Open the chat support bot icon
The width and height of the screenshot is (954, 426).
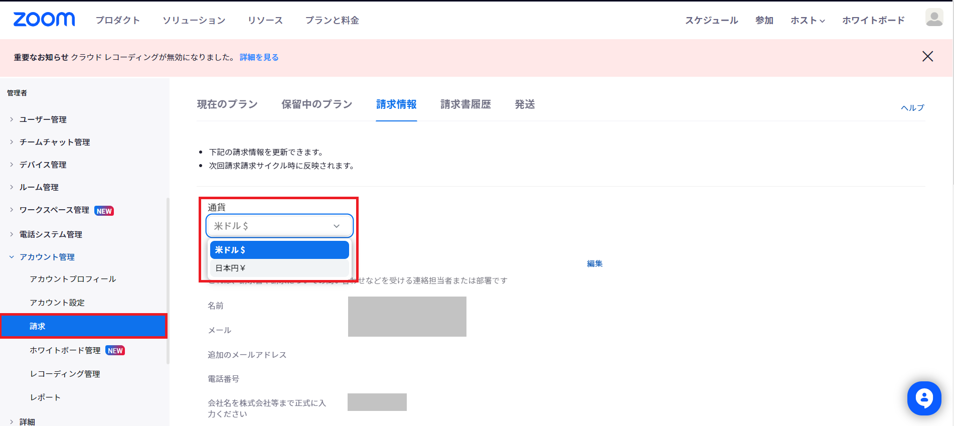924,398
